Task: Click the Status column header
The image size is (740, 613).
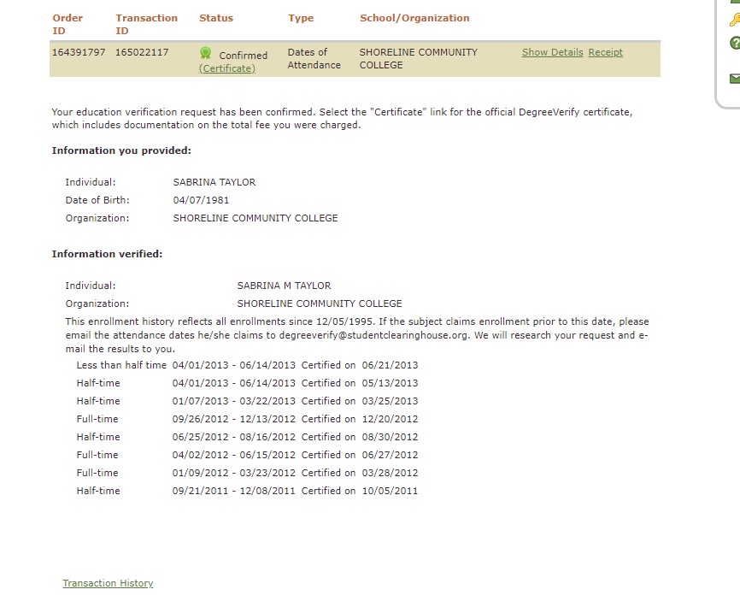Action: point(215,18)
